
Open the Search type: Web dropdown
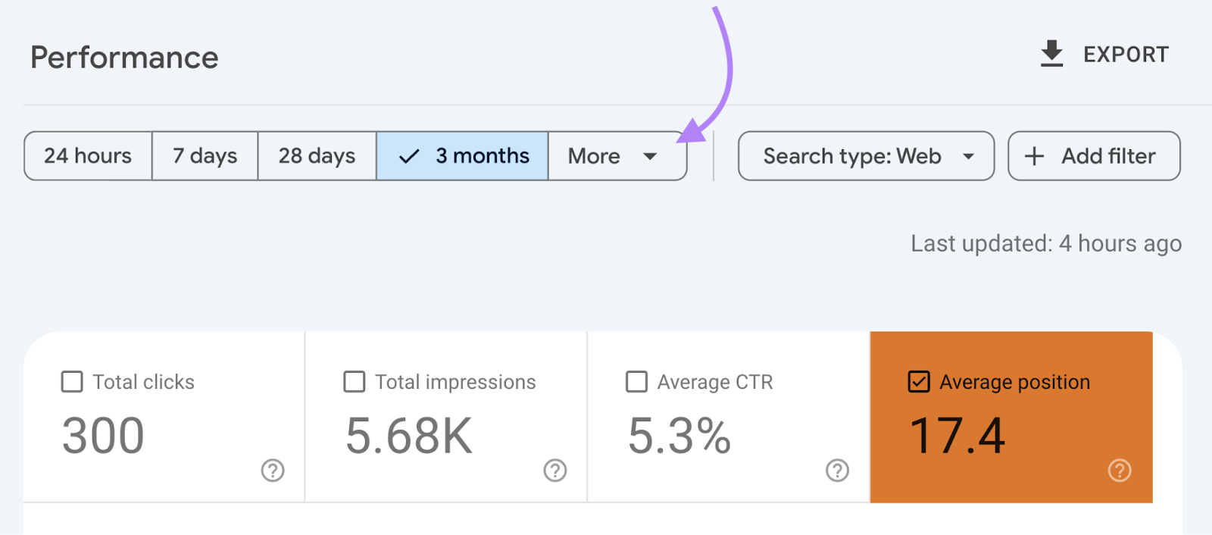point(866,156)
